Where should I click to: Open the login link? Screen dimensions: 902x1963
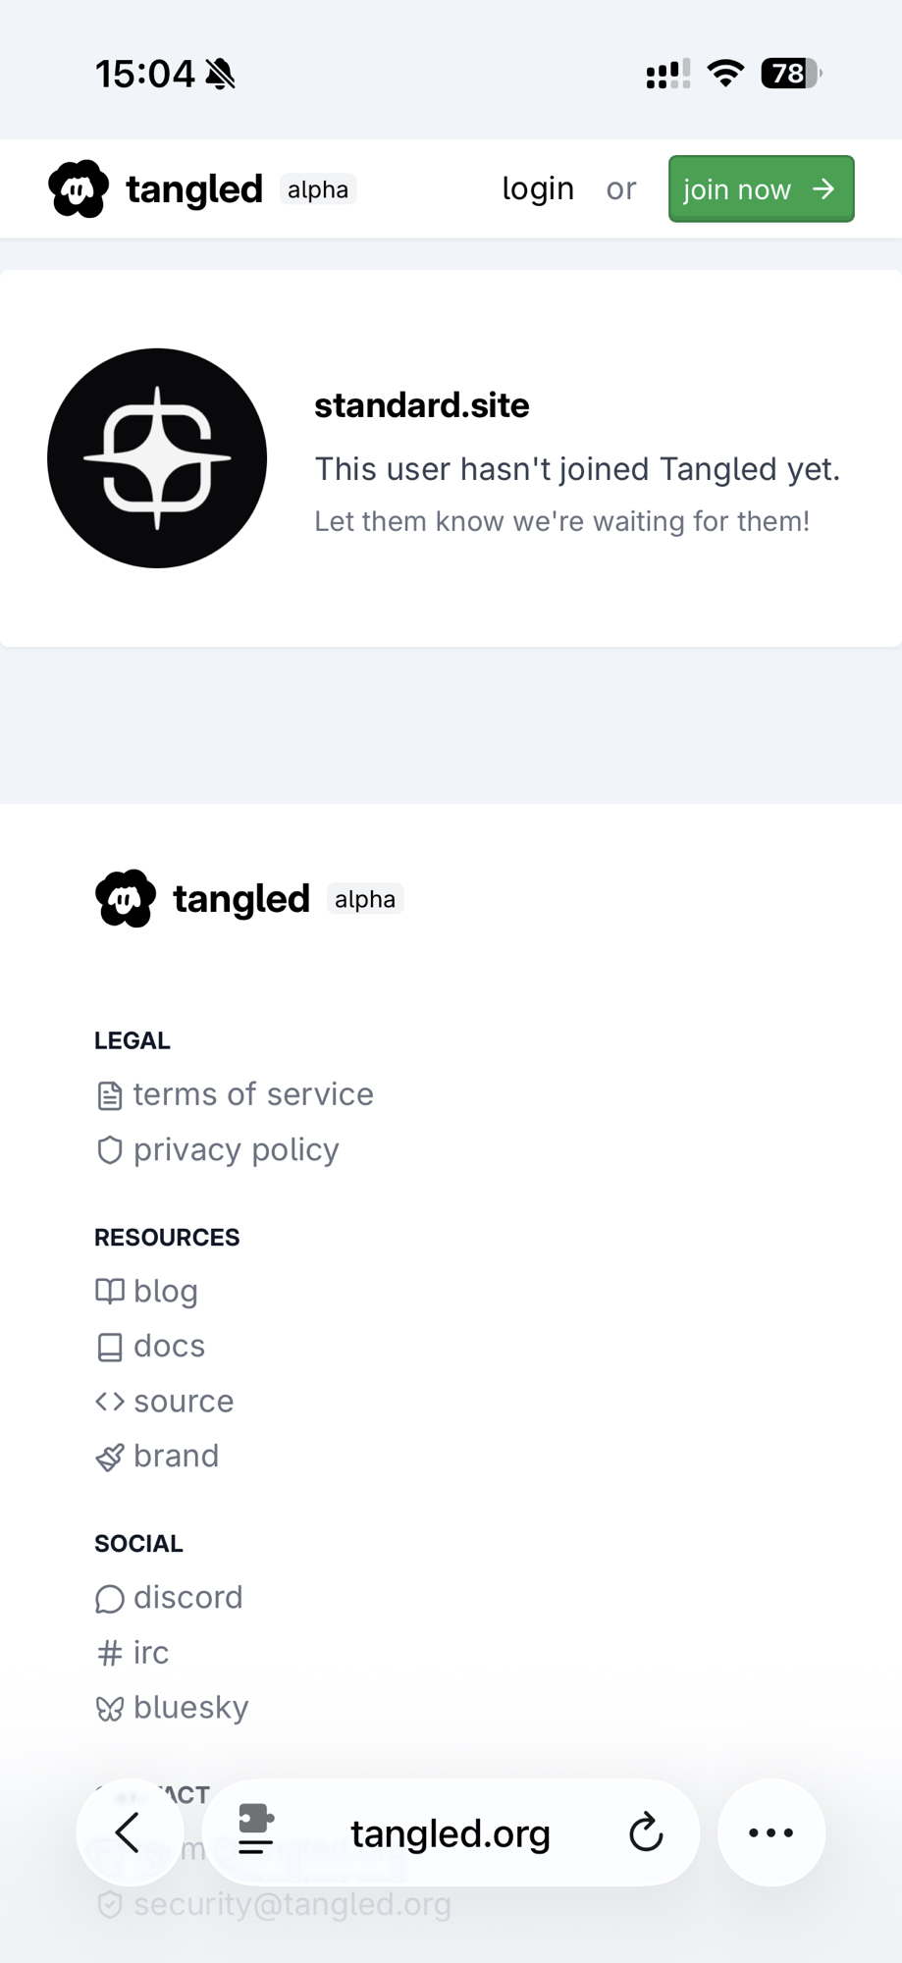[x=538, y=188]
